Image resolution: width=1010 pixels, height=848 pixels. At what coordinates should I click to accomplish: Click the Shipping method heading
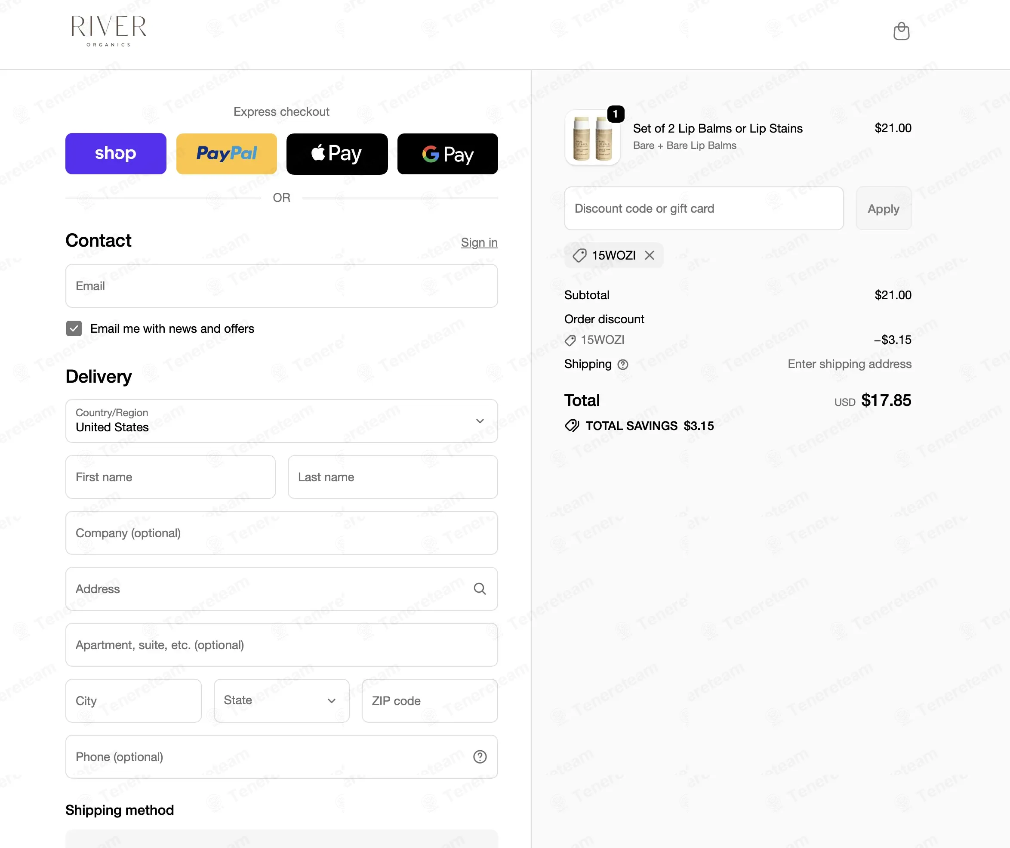120,810
